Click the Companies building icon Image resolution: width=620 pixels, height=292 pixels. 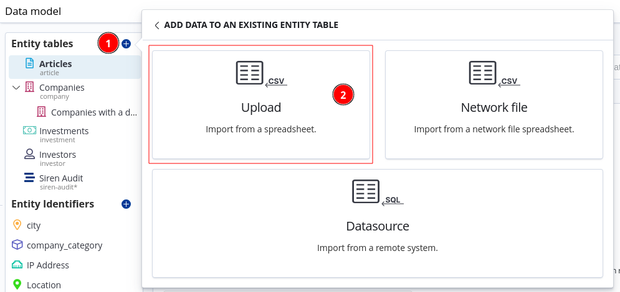click(29, 88)
